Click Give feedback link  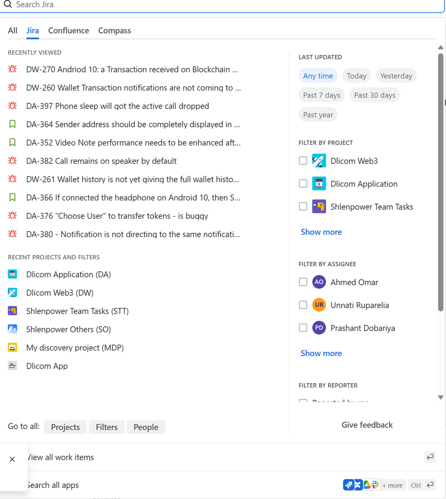click(x=367, y=425)
